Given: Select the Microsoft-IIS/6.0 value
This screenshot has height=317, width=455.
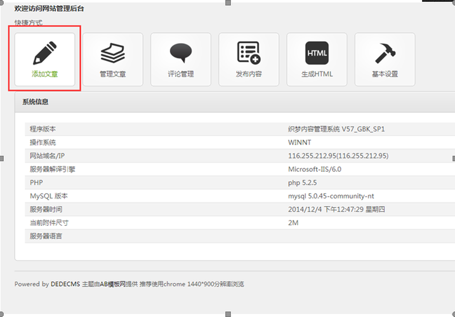Looking at the screenshot, I should click(315, 169).
